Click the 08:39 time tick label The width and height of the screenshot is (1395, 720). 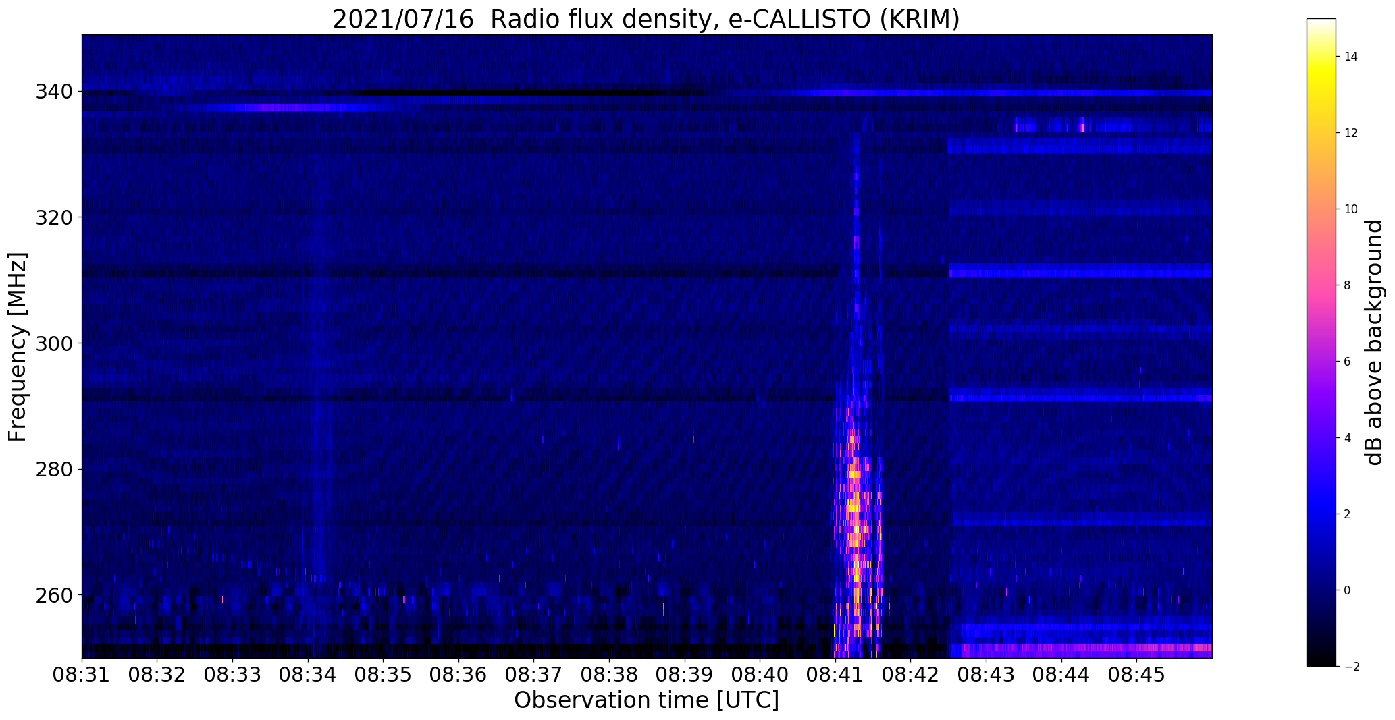(x=685, y=674)
